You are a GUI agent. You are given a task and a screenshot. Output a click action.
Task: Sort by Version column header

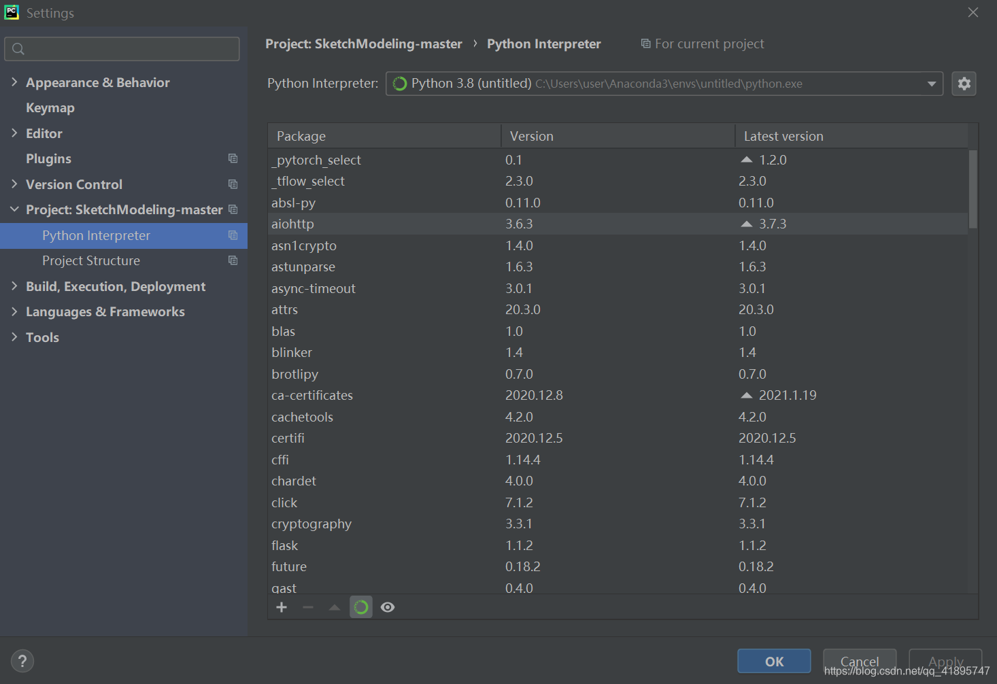coord(618,136)
